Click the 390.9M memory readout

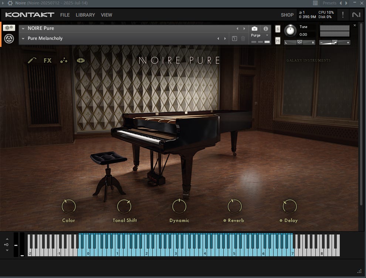pos(308,17)
